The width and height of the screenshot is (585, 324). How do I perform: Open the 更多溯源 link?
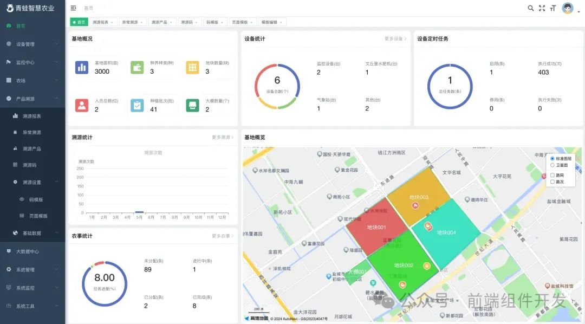(x=223, y=138)
